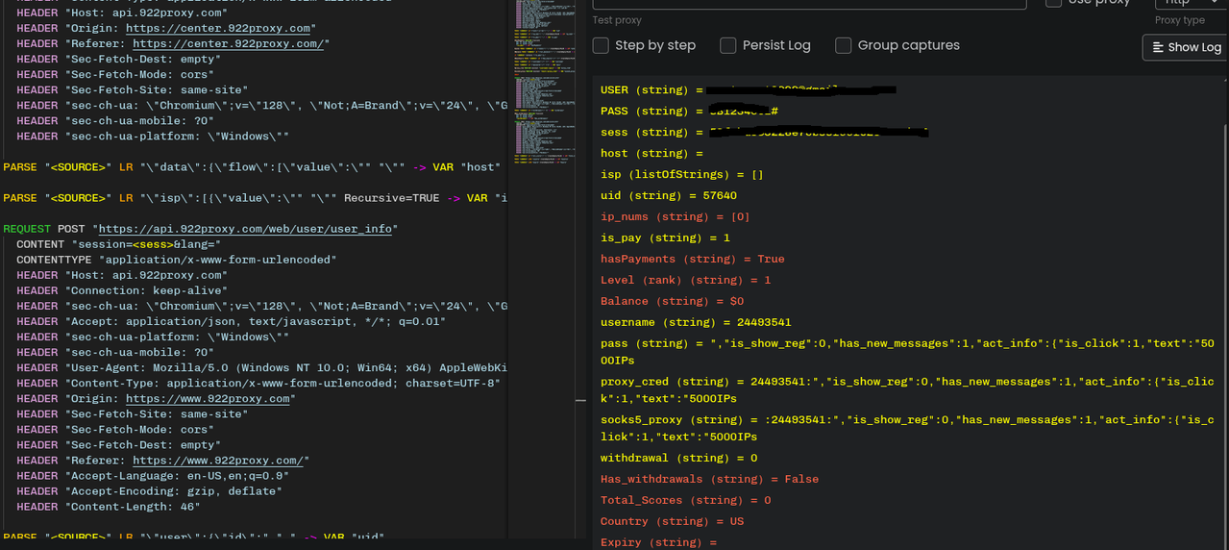
Task: Select the Country (string) = US row
Action: pos(673,521)
